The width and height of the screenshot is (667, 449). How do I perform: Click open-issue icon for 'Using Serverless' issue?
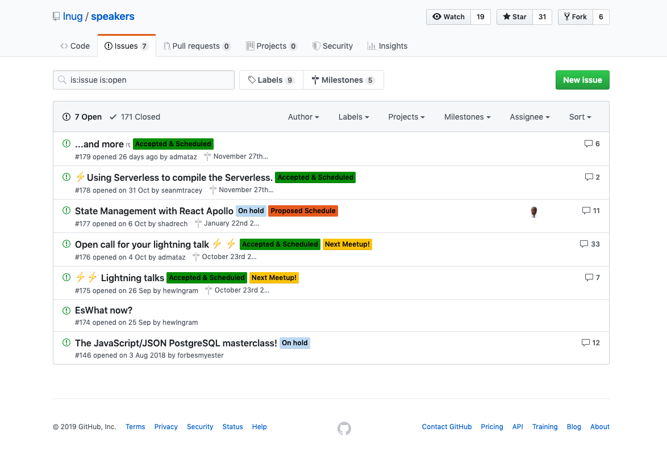click(x=66, y=177)
